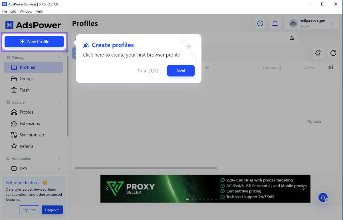Open the column display settings icon

330,68
